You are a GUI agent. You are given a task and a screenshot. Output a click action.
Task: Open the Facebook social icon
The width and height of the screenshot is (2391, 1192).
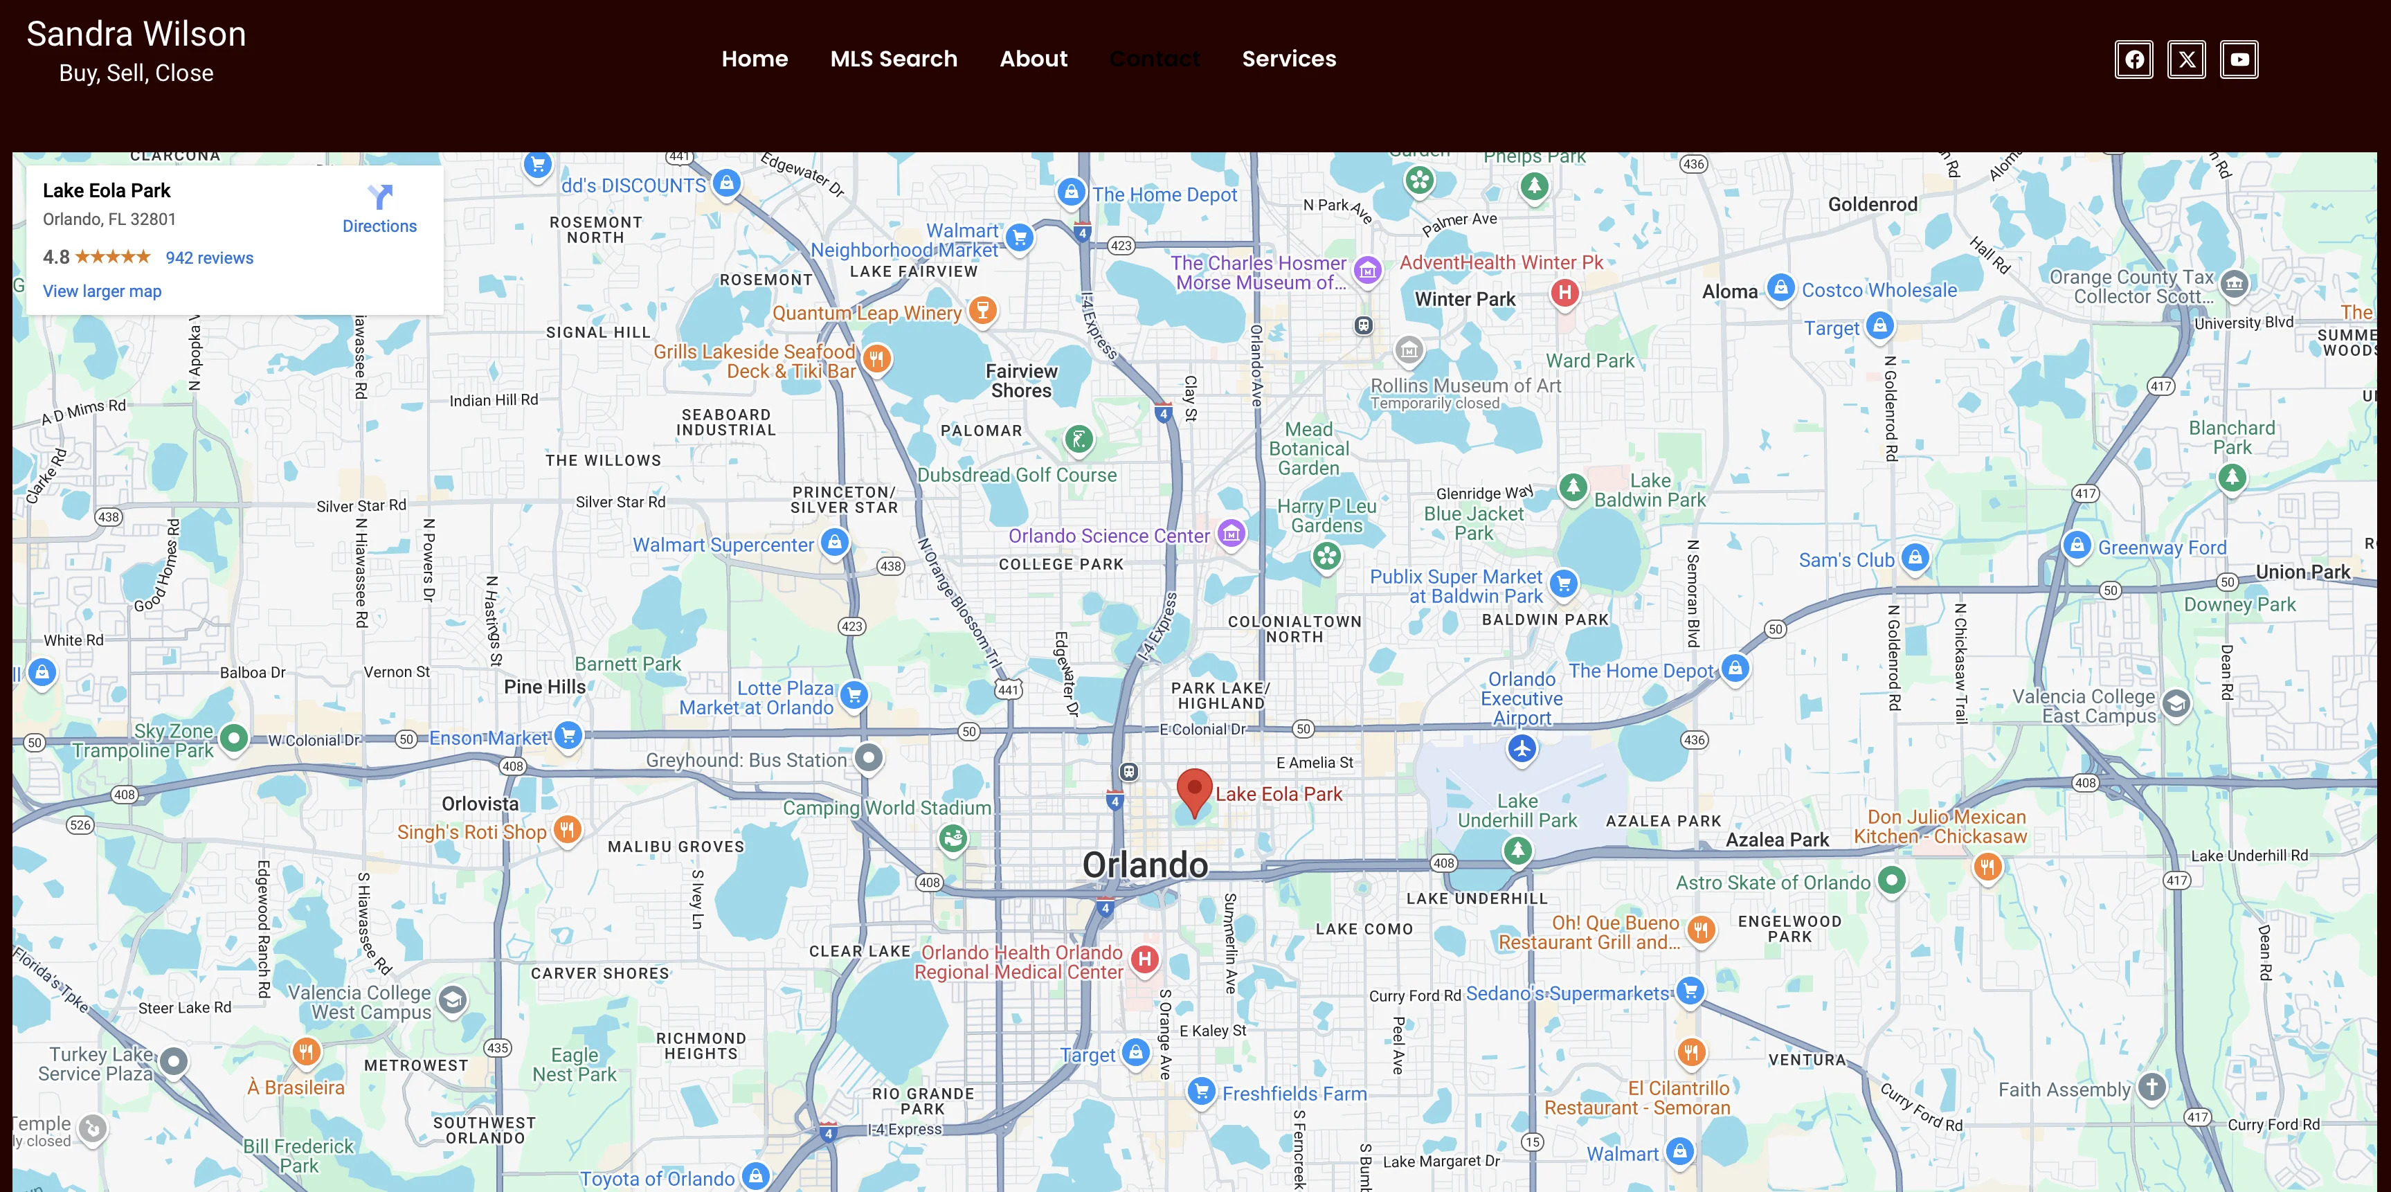[x=2134, y=60]
